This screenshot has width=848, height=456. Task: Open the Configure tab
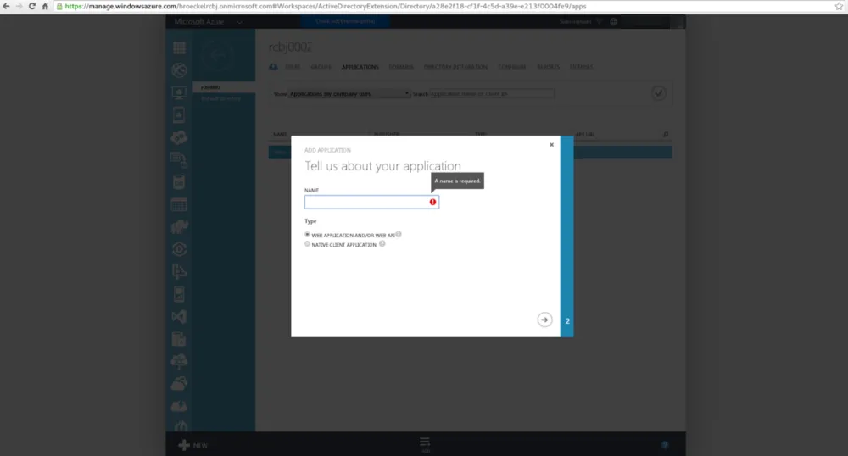pyautogui.click(x=512, y=67)
